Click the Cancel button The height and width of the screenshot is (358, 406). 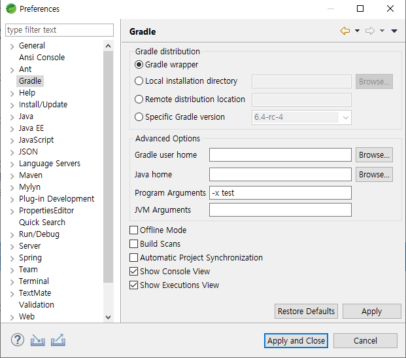pyautogui.click(x=365, y=340)
